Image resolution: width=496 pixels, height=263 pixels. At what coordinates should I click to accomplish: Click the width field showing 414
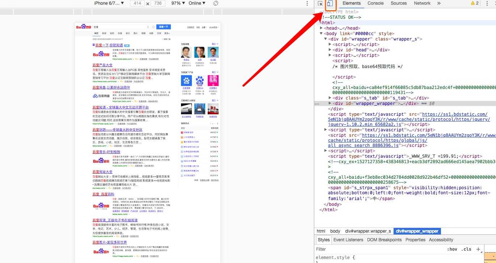pyautogui.click(x=137, y=3)
